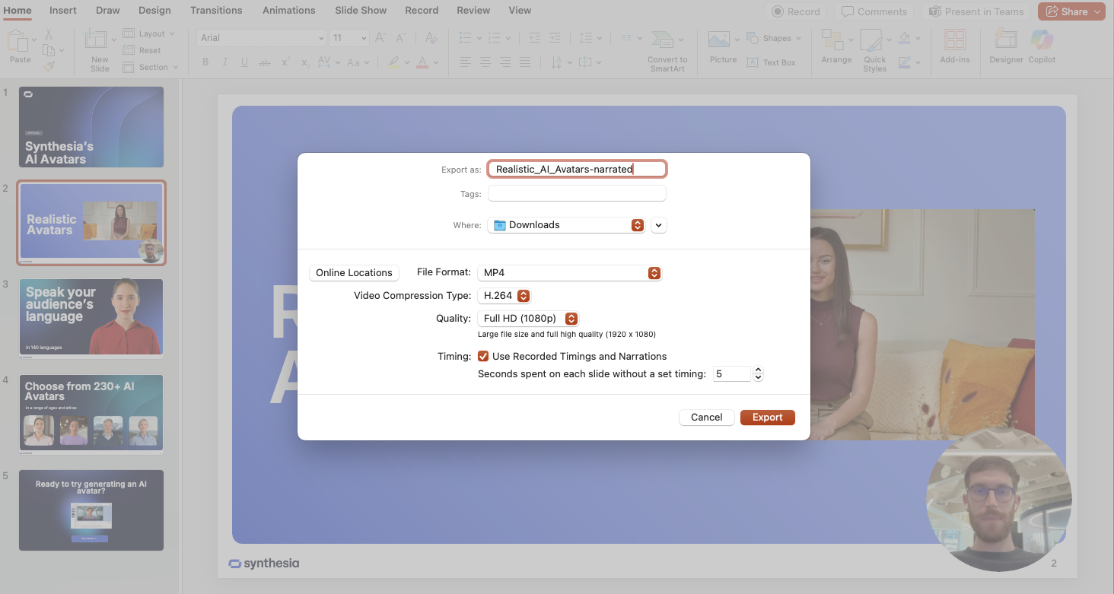Click the Align Right icon
Viewport: 1114px width, 594px height.
point(504,62)
